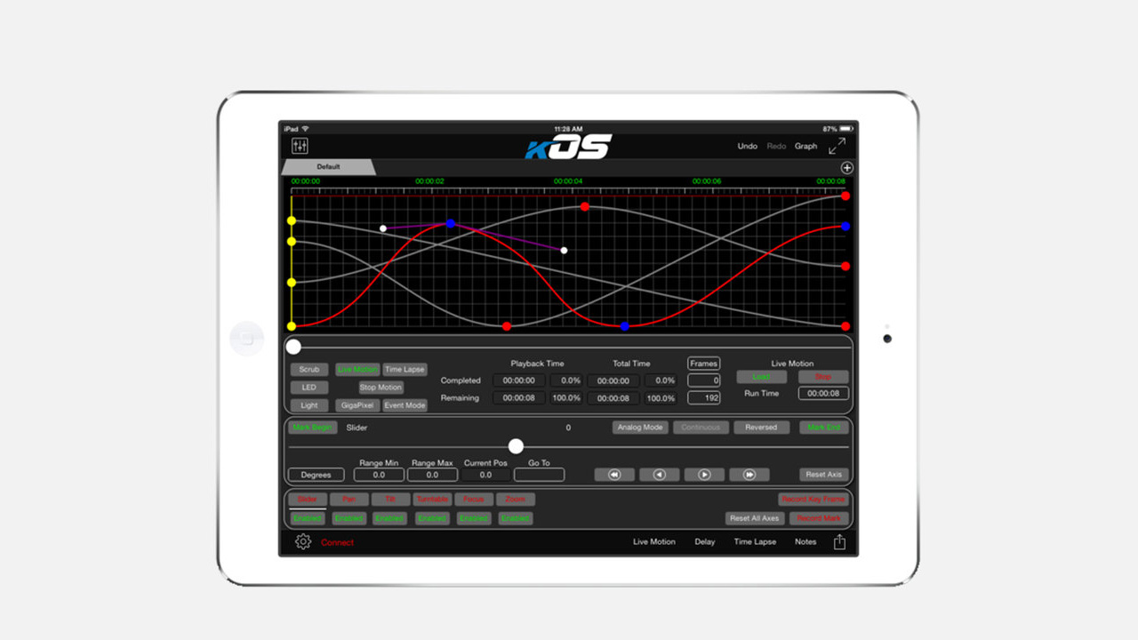Screen dimensions: 1138x640
Task: Open the Frames units selector
Action: tap(703, 364)
